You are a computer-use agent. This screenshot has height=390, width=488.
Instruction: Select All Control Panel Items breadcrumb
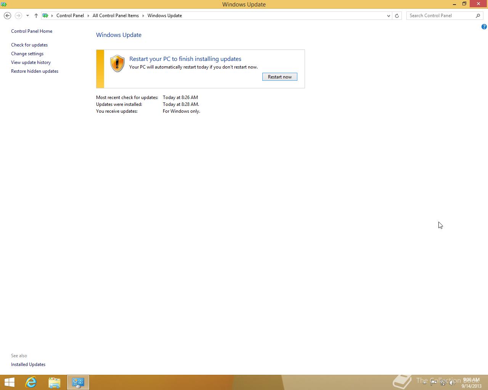(116, 16)
